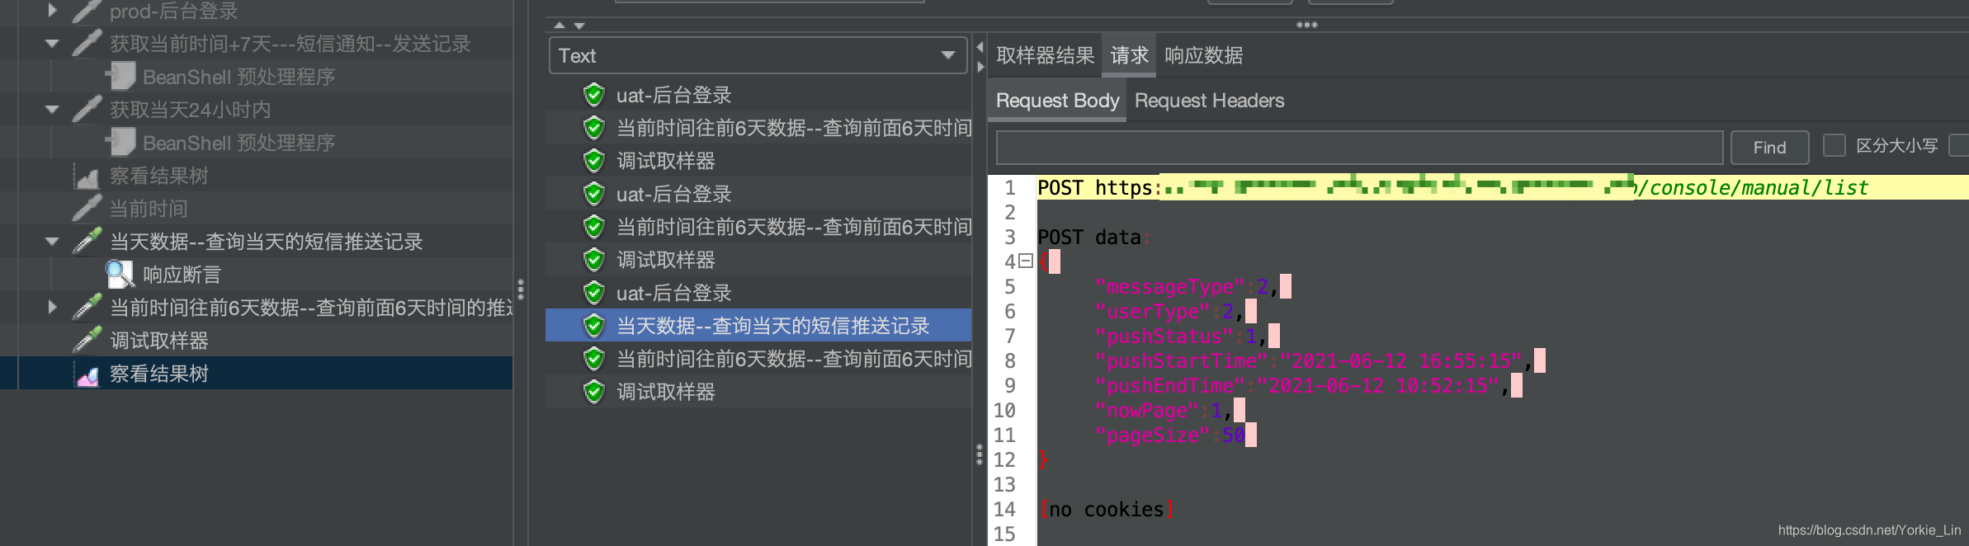
Task: Select second uat-后台登录 result row
Action: pos(758,194)
